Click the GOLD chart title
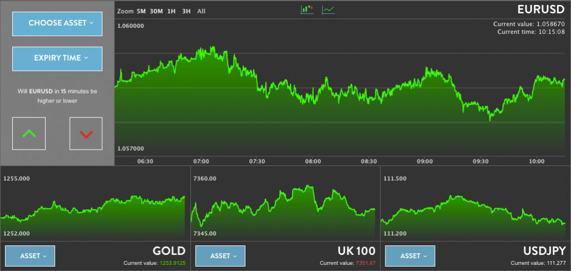The height and width of the screenshot is (271, 571). tap(169, 250)
